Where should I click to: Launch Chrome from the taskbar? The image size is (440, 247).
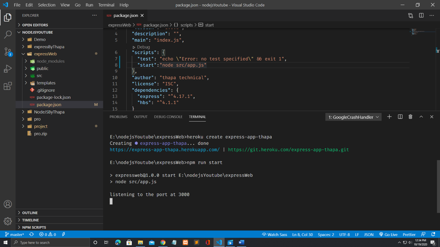(x=163, y=242)
